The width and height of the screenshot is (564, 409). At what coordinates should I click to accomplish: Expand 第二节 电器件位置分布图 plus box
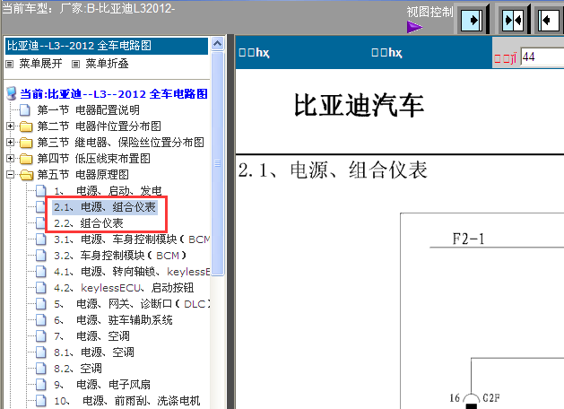pos(10,126)
